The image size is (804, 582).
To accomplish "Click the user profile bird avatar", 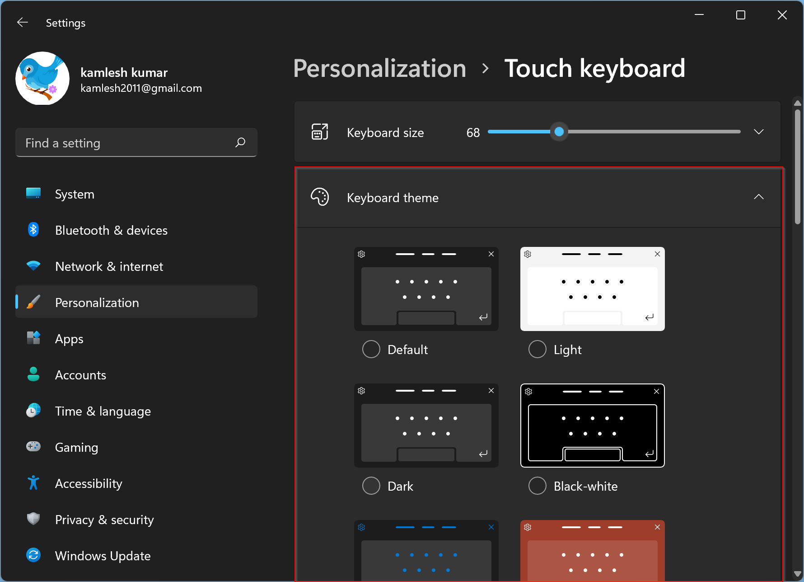I will [x=42, y=78].
